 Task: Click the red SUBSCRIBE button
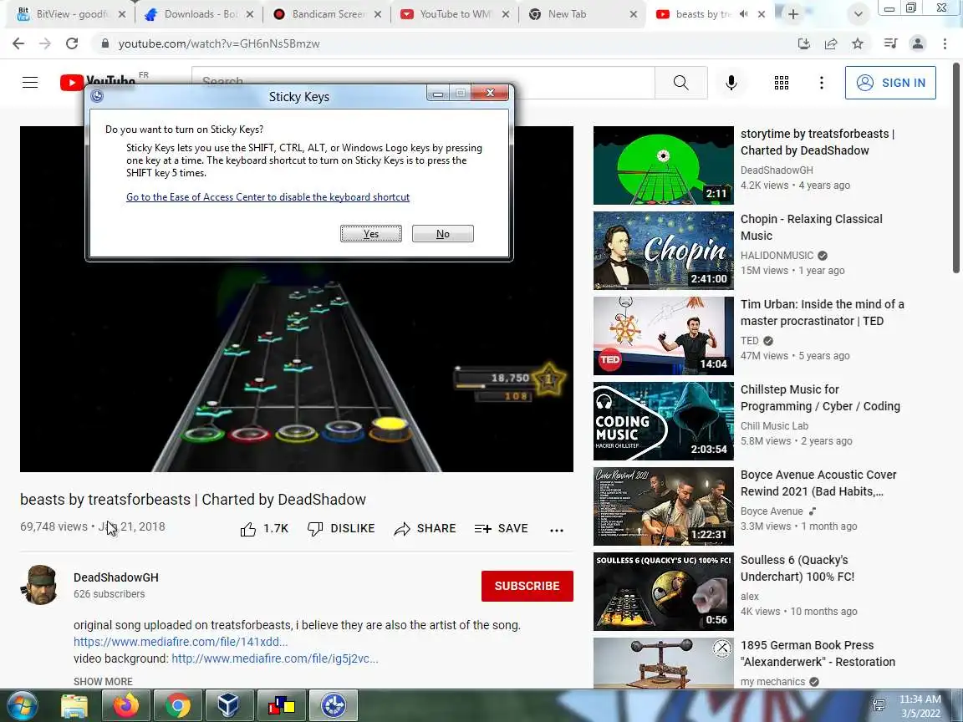tap(527, 586)
